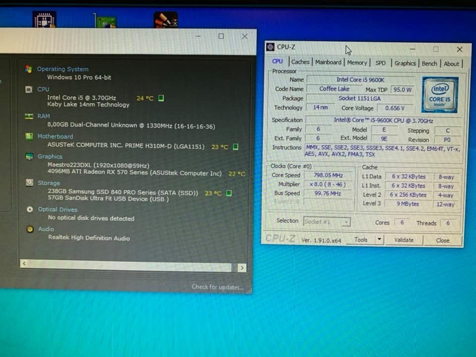Click the Speccy horizontal scrollbar left arrow
This screenshot has height=357, width=476.
tap(24, 263)
